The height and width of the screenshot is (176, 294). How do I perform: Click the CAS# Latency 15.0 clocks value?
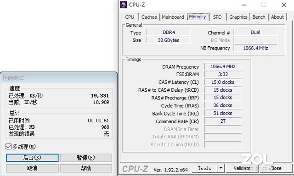[223, 82]
